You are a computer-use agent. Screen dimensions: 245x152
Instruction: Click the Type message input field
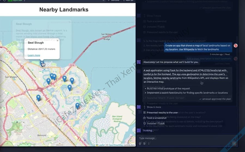[x=185, y=138]
